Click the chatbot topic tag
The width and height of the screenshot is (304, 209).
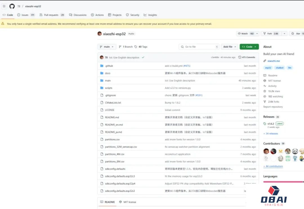pyautogui.click(x=280, y=68)
